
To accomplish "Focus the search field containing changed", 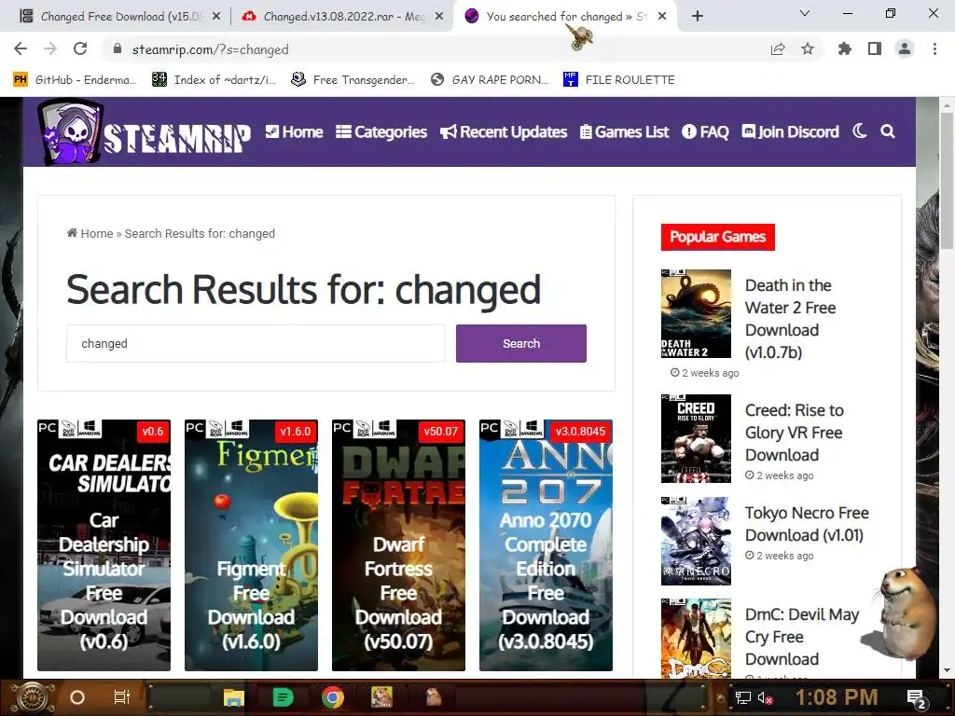I will 256,343.
